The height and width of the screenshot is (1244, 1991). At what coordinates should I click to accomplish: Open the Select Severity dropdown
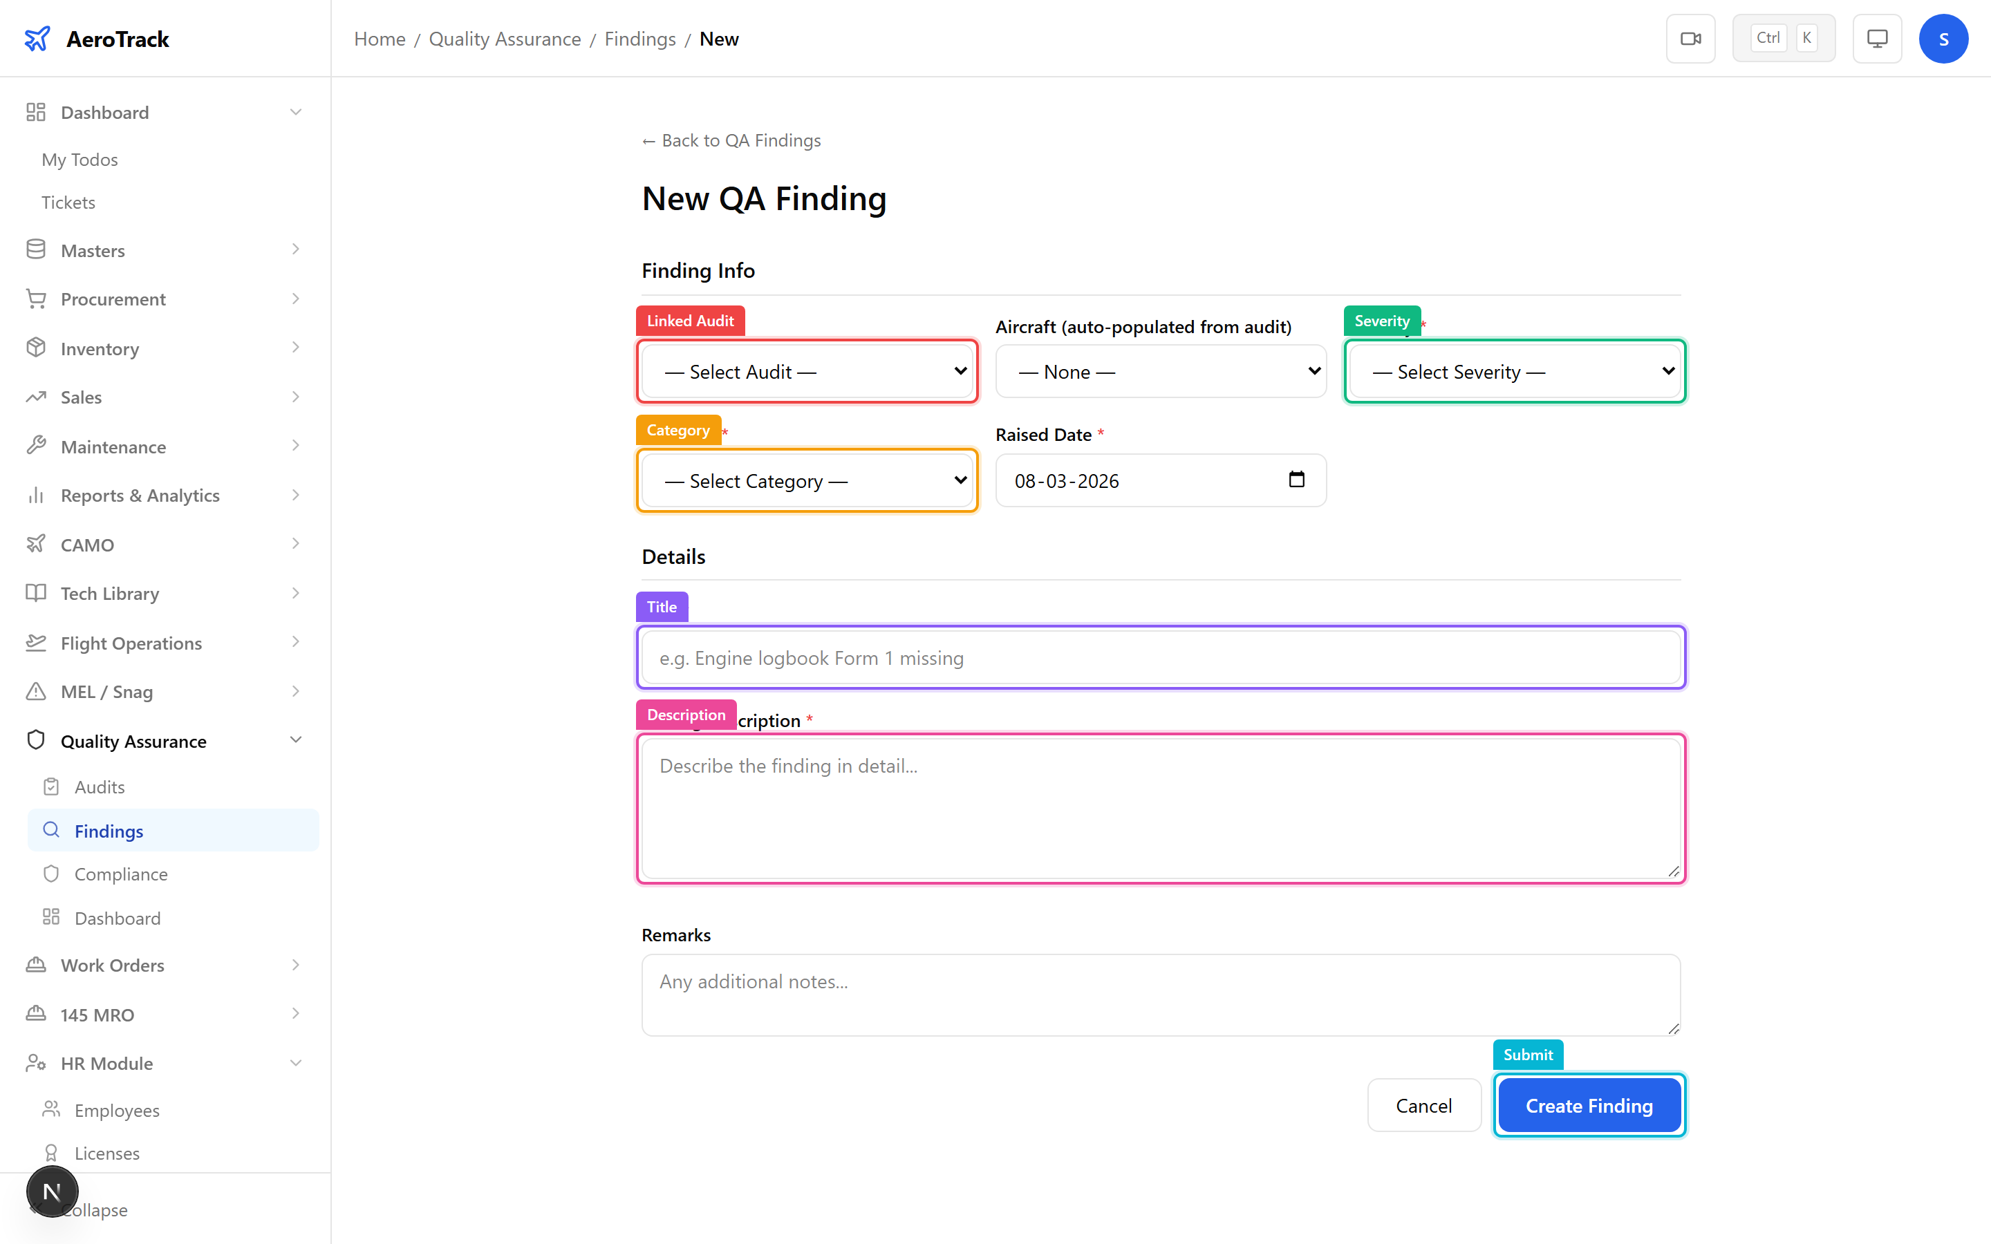pyautogui.click(x=1514, y=371)
